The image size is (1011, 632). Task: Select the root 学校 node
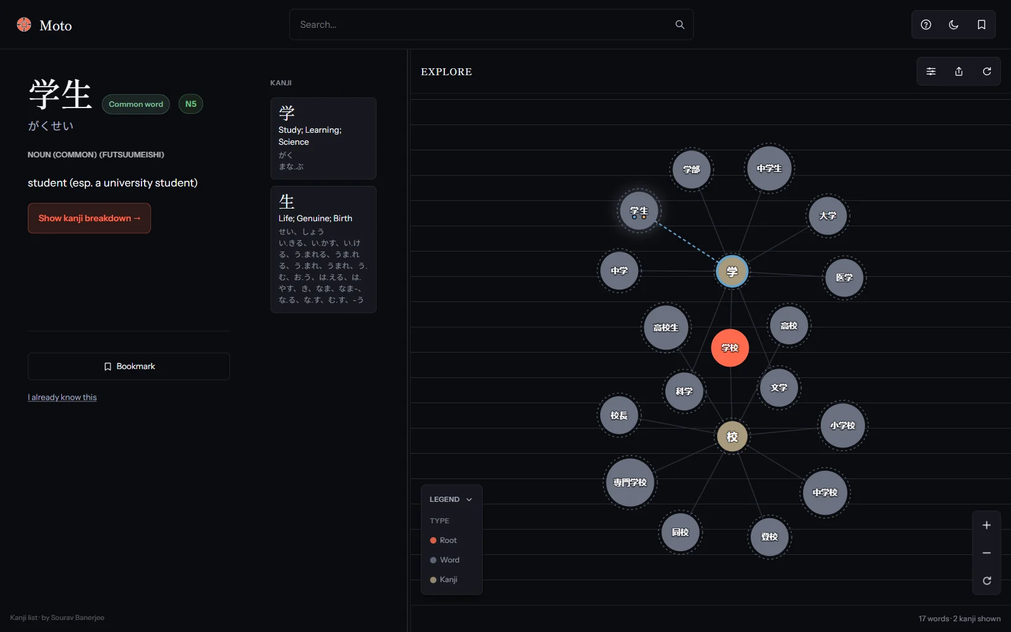[x=730, y=348]
